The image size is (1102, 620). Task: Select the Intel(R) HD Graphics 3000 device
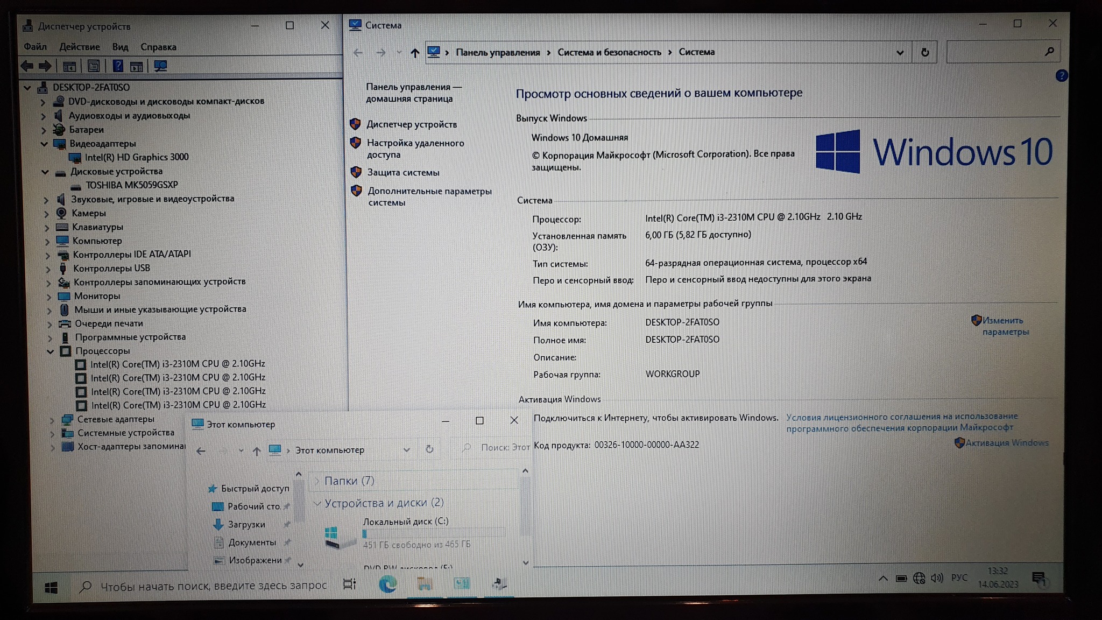(136, 157)
